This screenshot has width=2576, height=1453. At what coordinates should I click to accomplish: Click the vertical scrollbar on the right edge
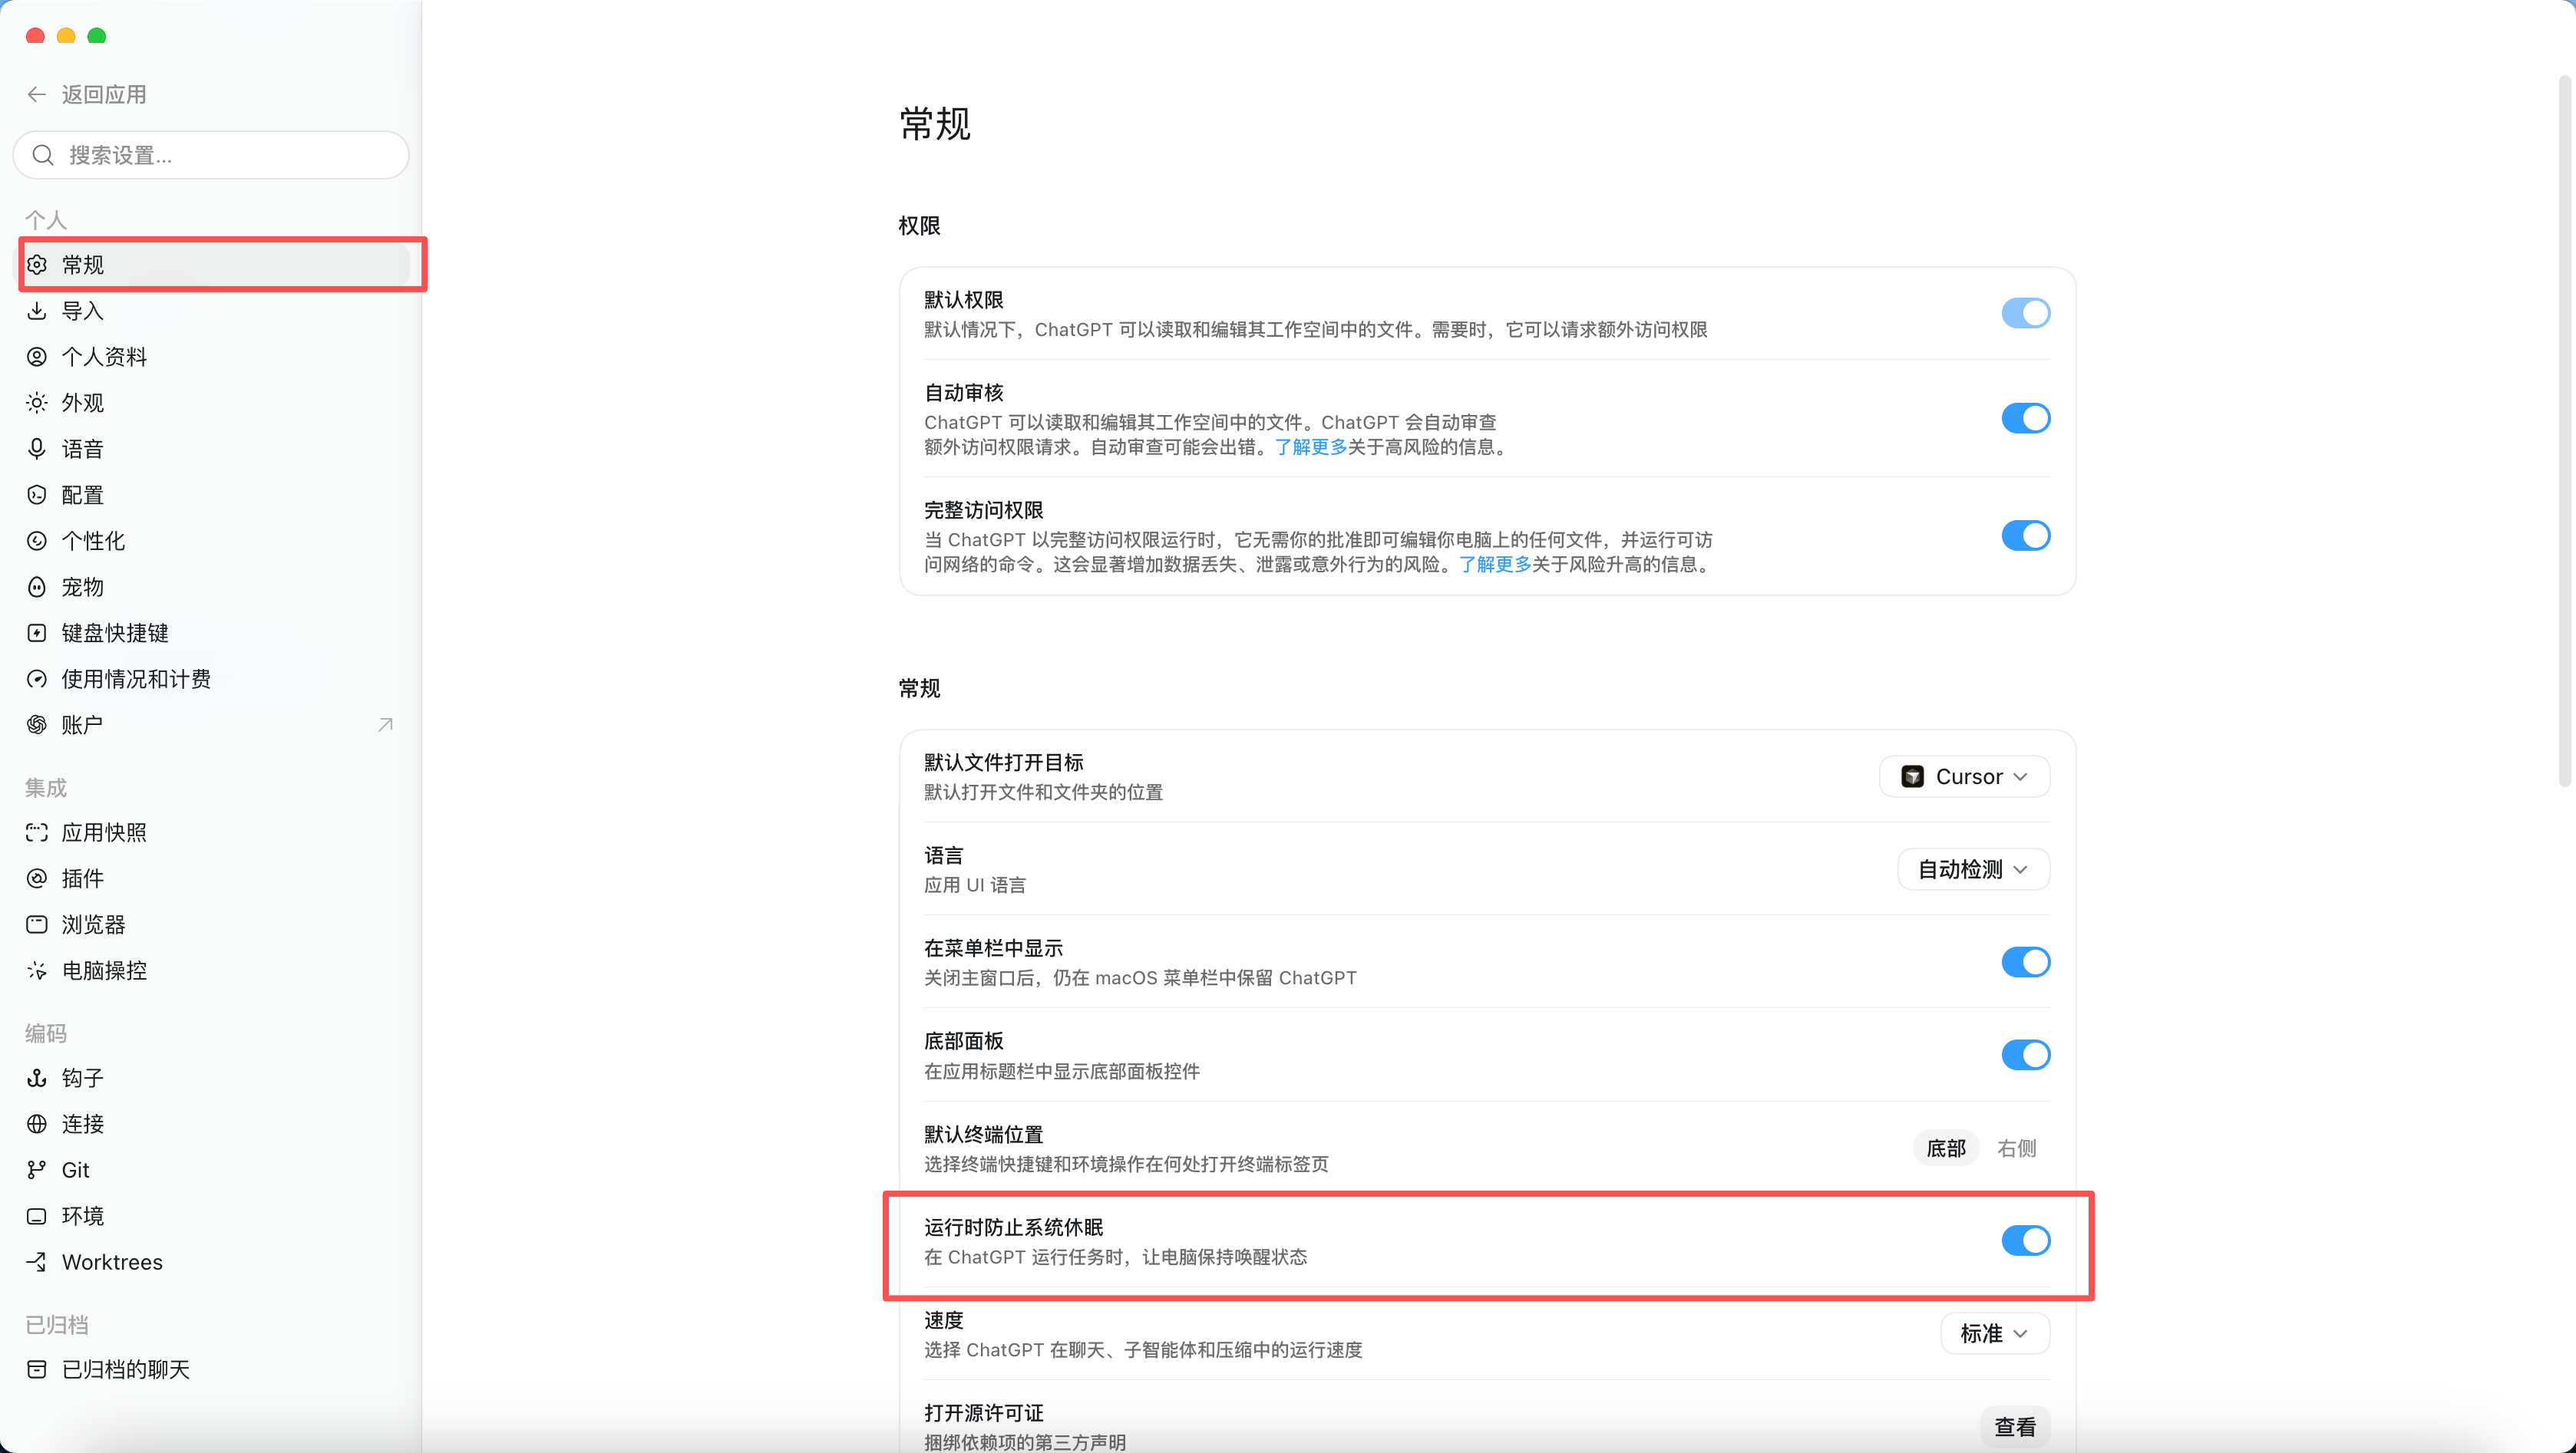point(2564,430)
